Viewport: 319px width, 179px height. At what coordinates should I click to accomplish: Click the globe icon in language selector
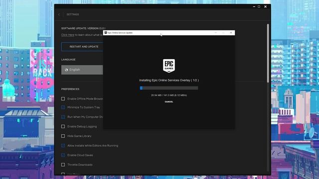click(66, 70)
